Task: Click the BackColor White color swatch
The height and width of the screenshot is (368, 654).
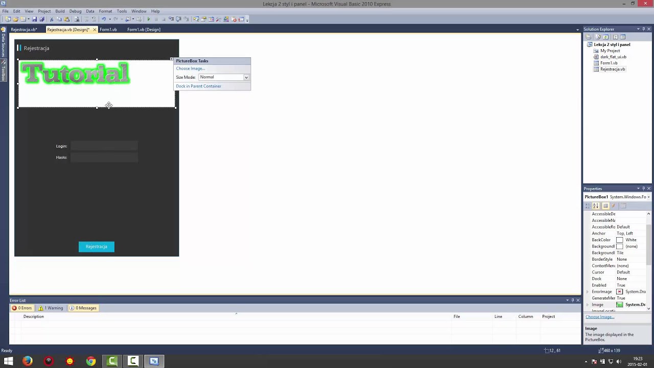Action: point(619,240)
